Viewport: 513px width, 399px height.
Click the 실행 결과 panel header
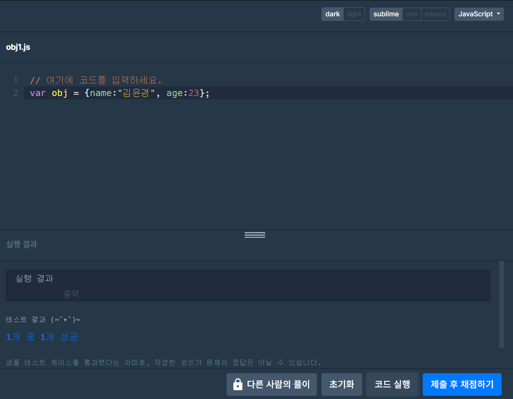(22, 244)
